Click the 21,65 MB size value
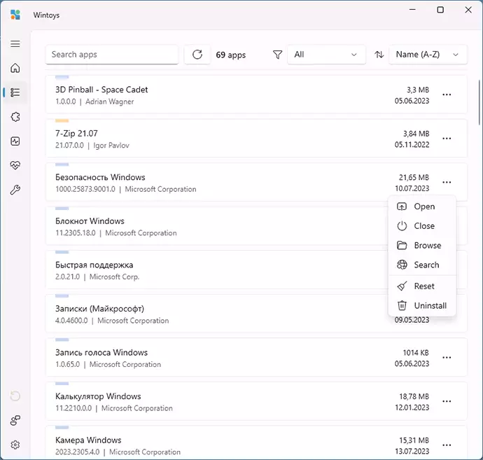This screenshot has width=483, height=460. [414, 177]
